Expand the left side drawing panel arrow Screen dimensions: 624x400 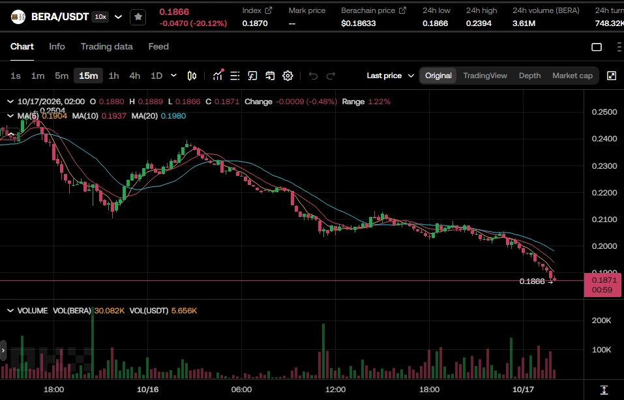[x=3, y=350]
